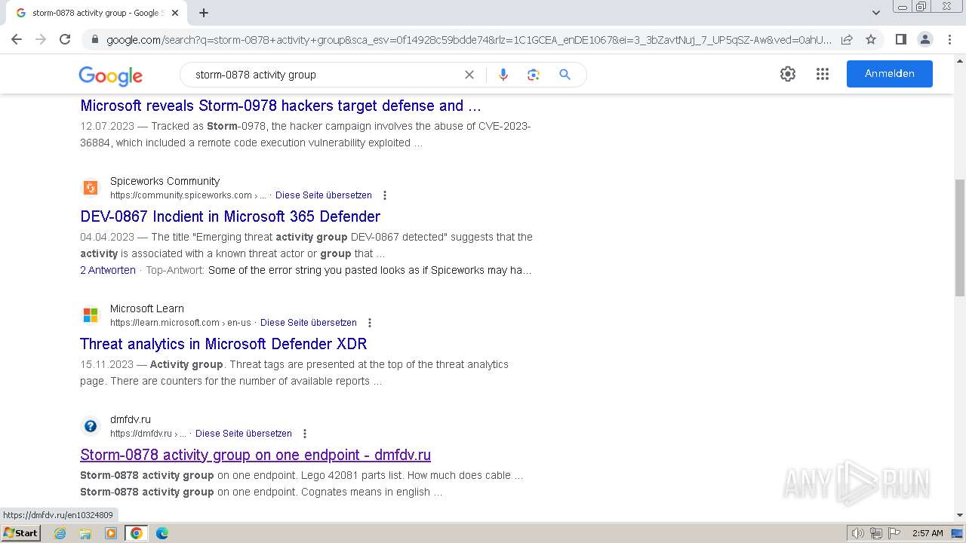966x543 pixels.
Task: Switch to Chrome in taskbar
Action: click(x=137, y=533)
